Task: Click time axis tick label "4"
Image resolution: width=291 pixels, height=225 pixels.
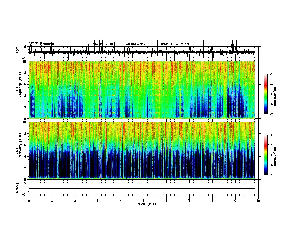Action: pyautogui.click(x=121, y=201)
